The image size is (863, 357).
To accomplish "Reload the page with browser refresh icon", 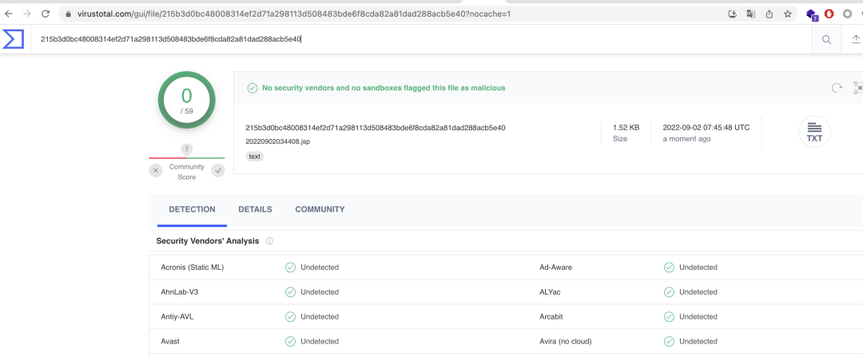I will 46,14.
